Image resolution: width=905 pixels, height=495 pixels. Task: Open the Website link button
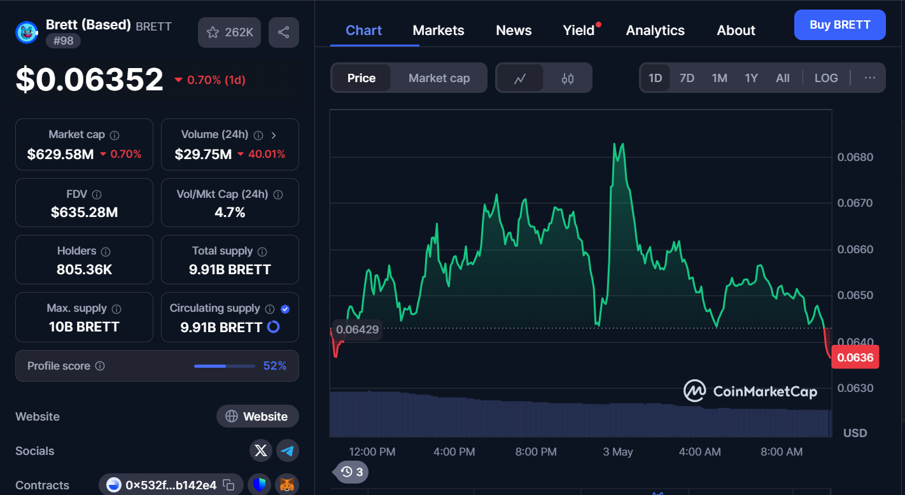258,416
